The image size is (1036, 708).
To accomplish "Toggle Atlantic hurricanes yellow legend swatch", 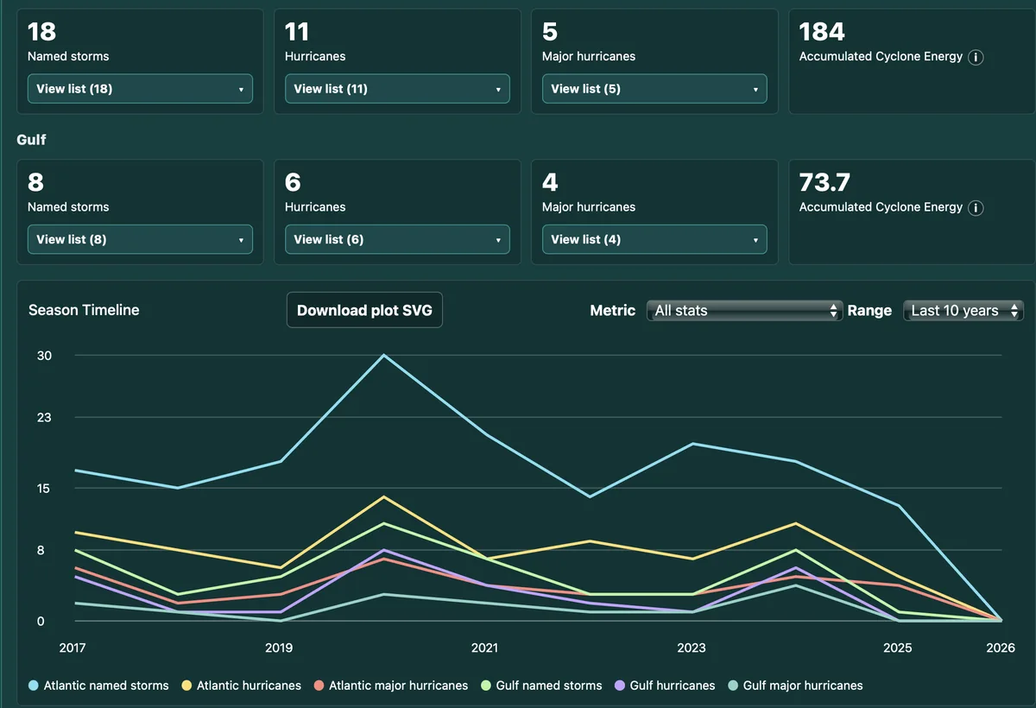I will [186, 686].
